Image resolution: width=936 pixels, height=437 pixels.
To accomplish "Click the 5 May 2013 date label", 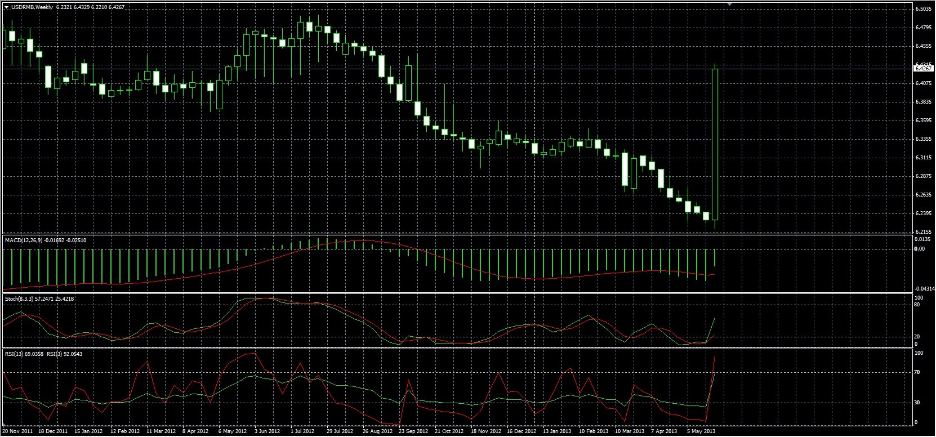I will coord(701,431).
